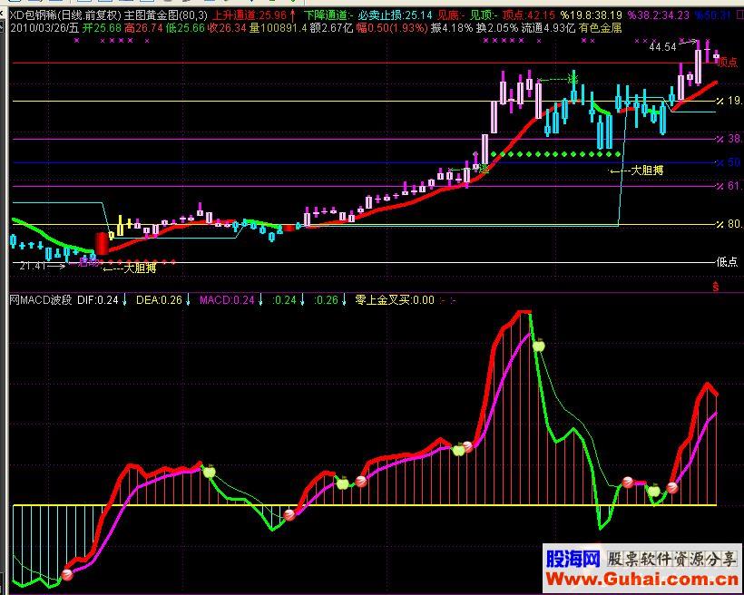The width and height of the screenshot is (744, 595).
Task: Click the 大胆搏 label beside the red diamonds
Action: (x=140, y=268)
